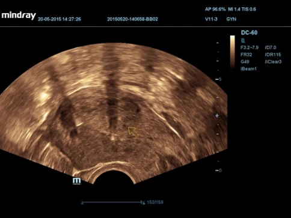This screenshot has width=291, height=218.
Task: Click the D7.0 depth parameter
Action: [271, 47]
